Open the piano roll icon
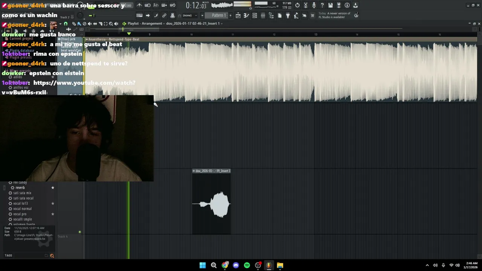This screenshot has height=271, width=482. 246,15
